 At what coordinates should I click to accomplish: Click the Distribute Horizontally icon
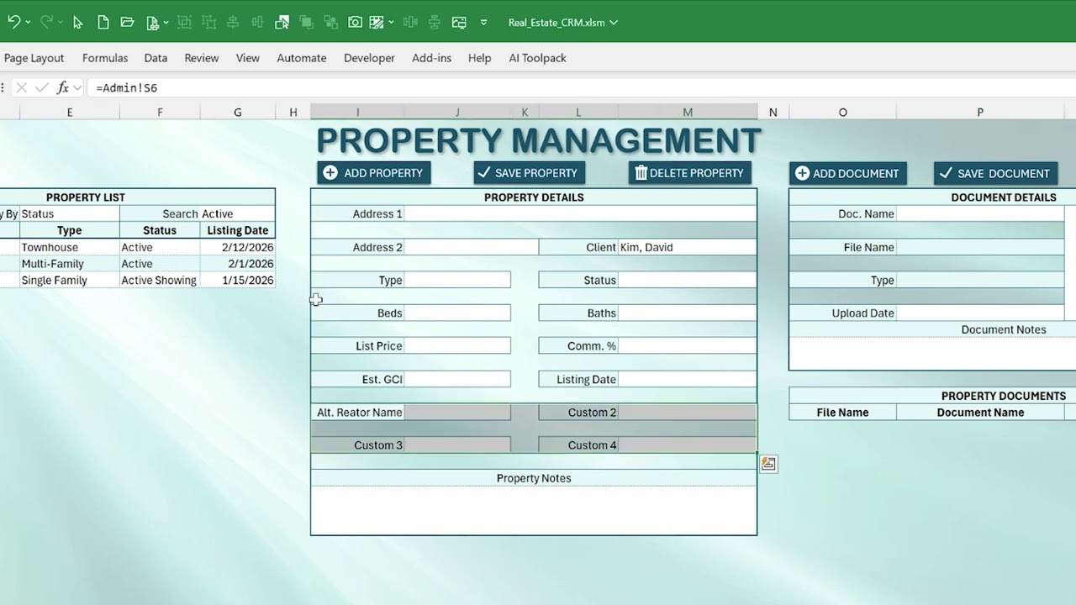pyautogui.click(x=410, y=23)
